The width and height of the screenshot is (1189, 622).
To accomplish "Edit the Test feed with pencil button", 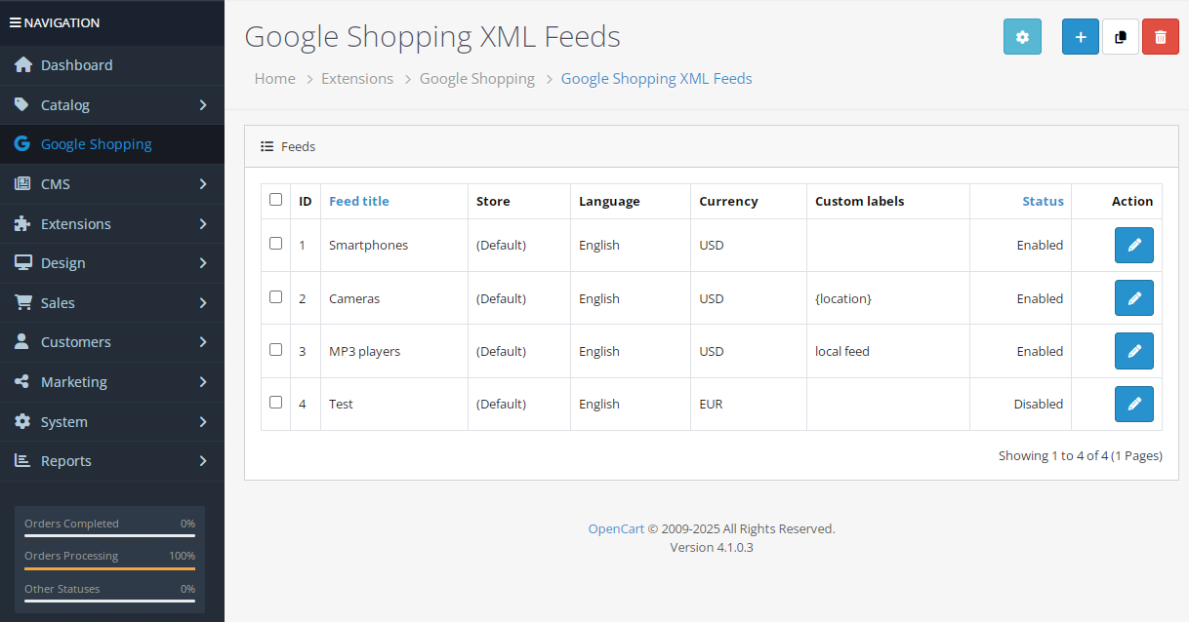I will pyautogui.click(x=1134, y=404).
